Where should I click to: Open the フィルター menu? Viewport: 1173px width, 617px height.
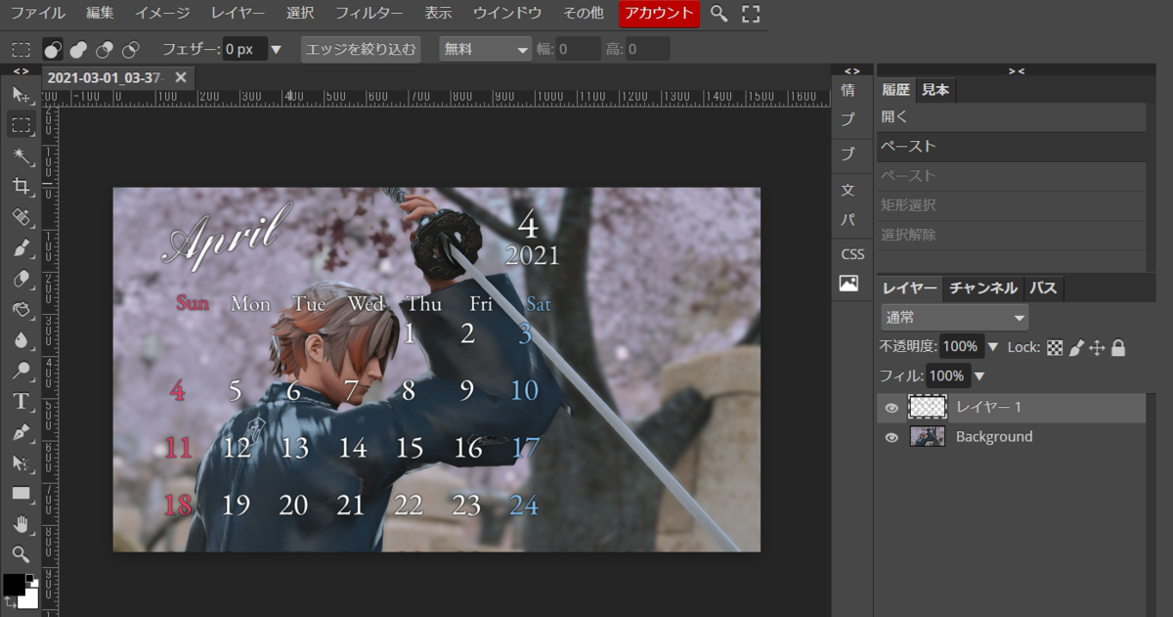tap(368, 14)
